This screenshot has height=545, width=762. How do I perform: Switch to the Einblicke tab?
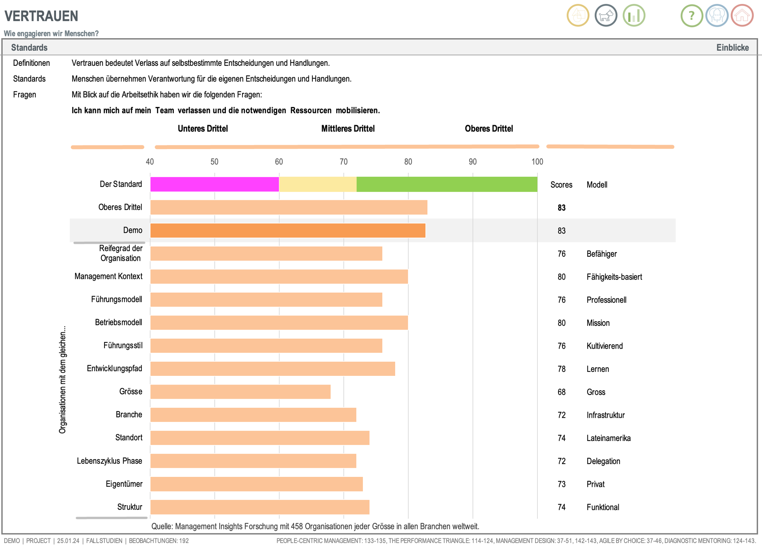[x=732, y=48]
